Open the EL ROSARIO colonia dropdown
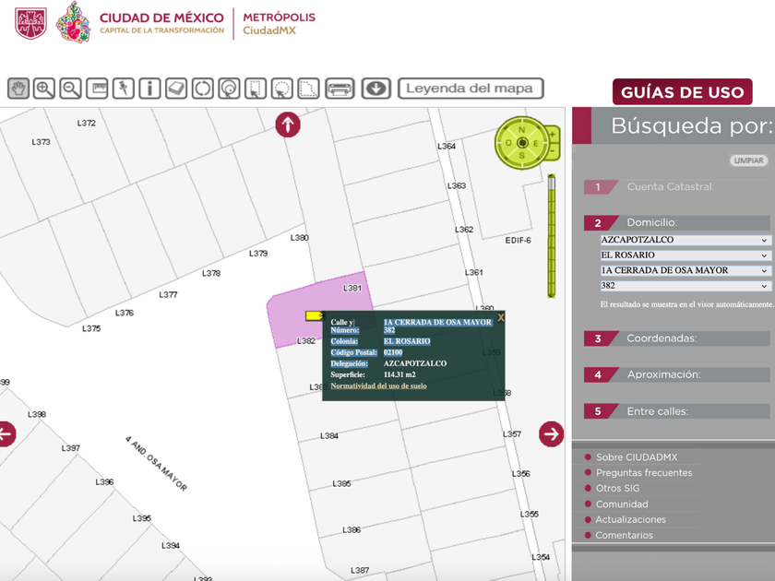The height and width of the screenshot is (581, 775). tap(684, 255)
